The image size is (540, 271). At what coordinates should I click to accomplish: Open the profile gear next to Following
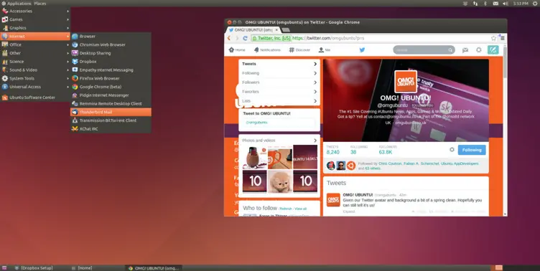click(452, 150)
